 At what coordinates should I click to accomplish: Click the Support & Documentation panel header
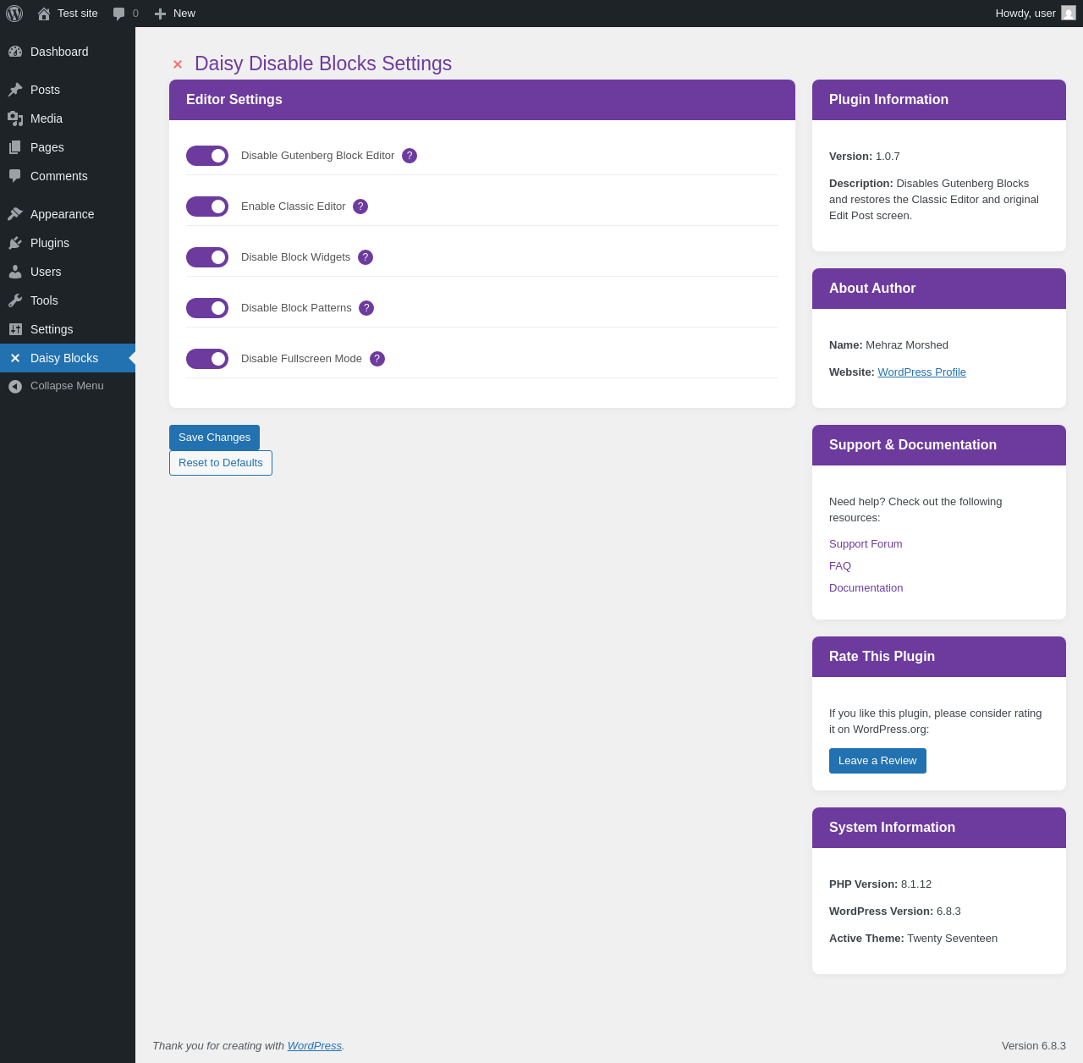[939, 445]
